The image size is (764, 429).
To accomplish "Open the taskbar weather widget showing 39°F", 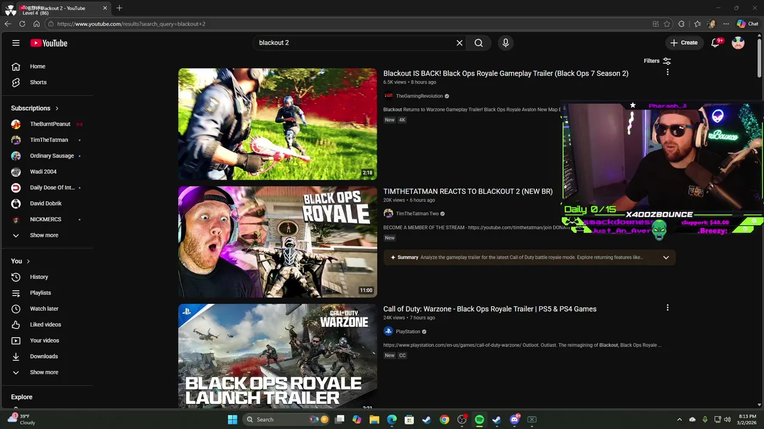I will (x=21, y=419).
